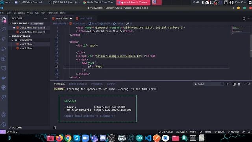Image resolution: width=252 pixels, height=142 pixels.
Task: Open Skype from the dock
Action: coord(76,138)
